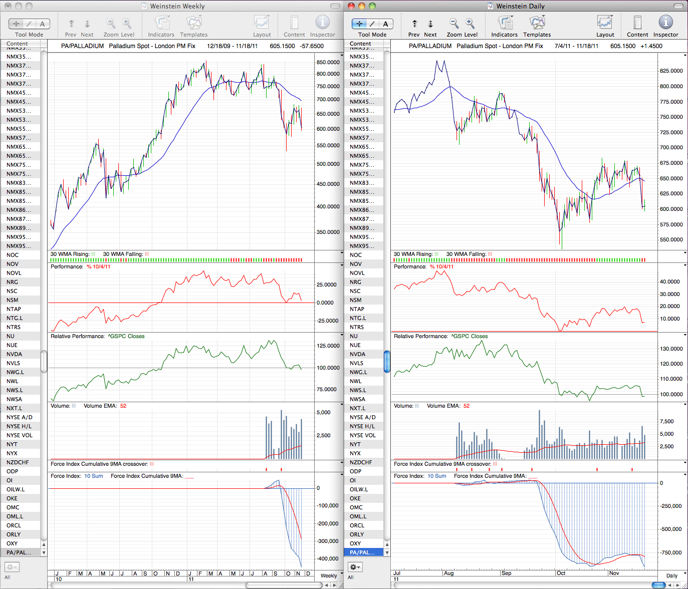Click the Daily symbol list scrollbar thumb

coord(387,362)
